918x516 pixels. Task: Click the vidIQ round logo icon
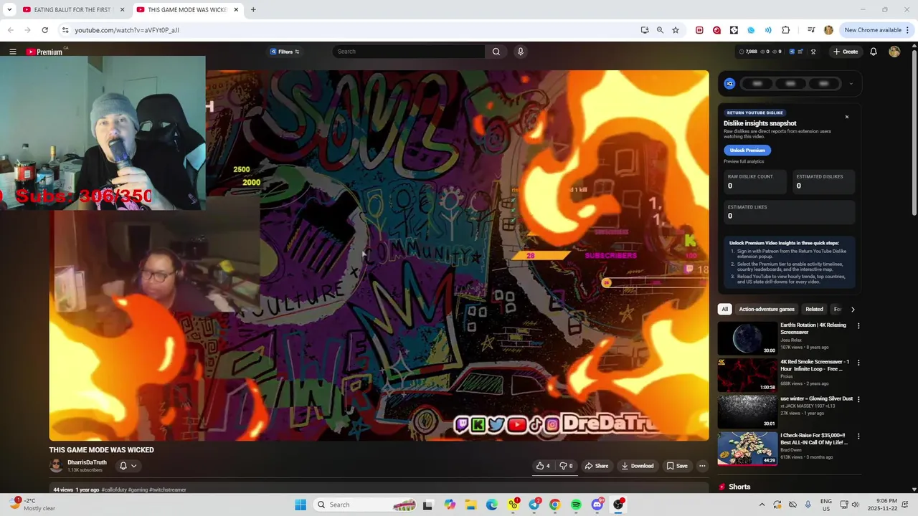click(729, 83)
